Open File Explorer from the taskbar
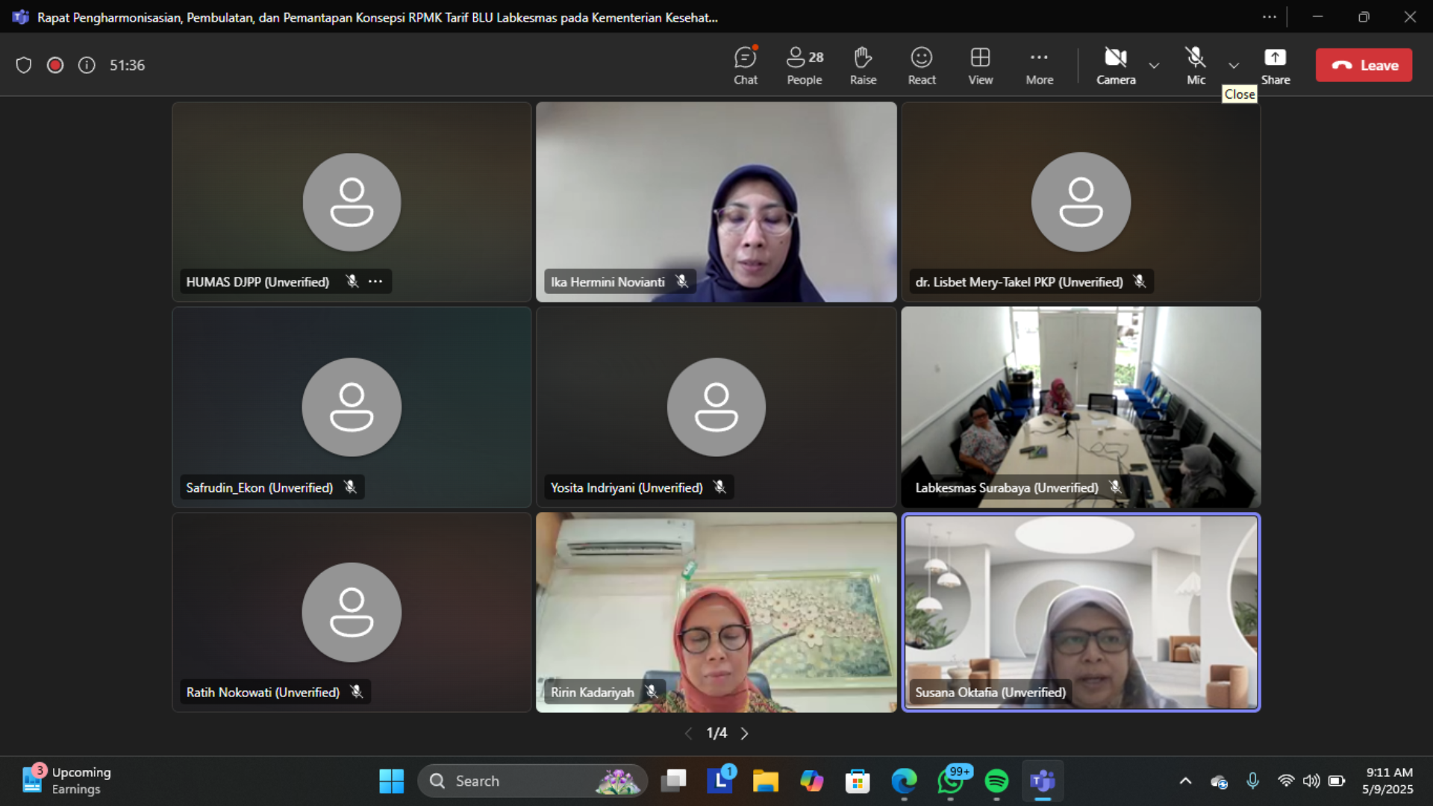1433x806 pixels. [x=765, y=781]
